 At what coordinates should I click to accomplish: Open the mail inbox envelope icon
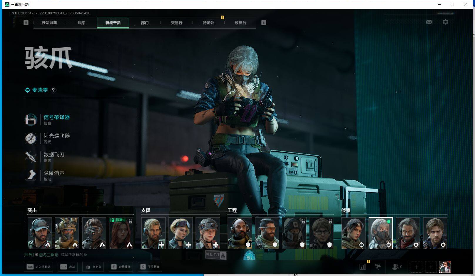(429, 22)
